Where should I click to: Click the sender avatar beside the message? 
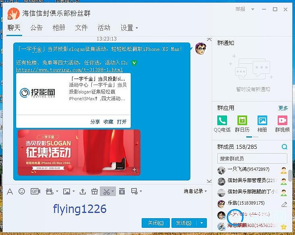pyautogui.click(x=201, y=49)
